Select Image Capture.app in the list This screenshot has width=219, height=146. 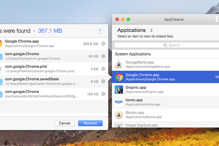(x=165, y=125)
